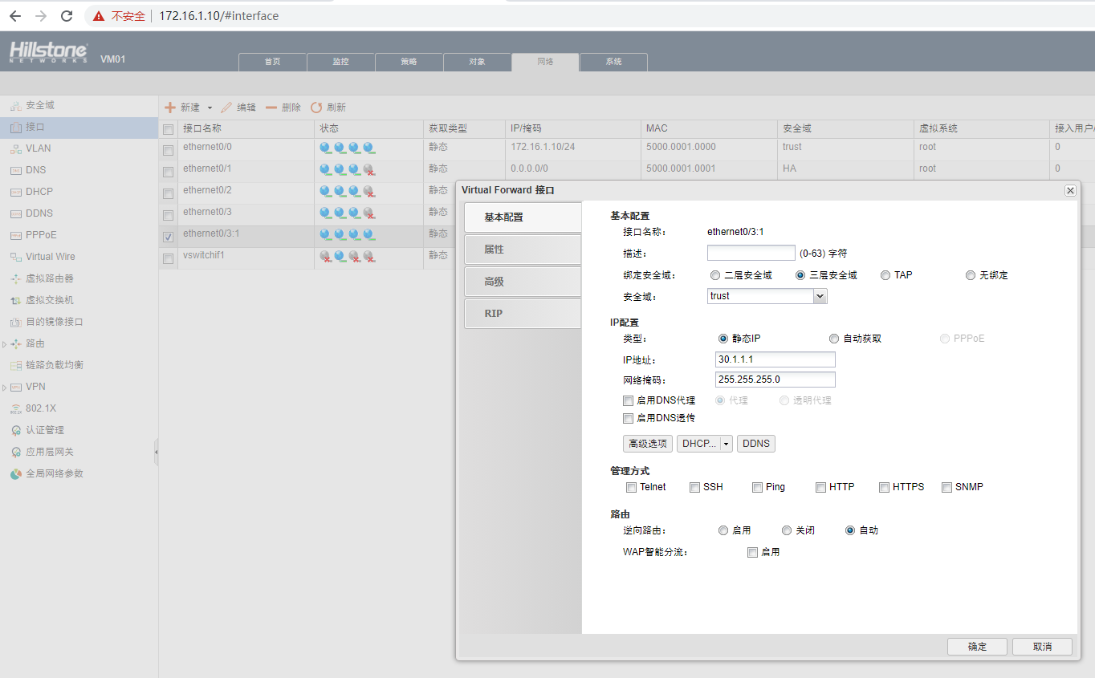Viewport: 1095px width, 678px height.
Task: Select the 无绑定 radio option
Action: [971, 275]
